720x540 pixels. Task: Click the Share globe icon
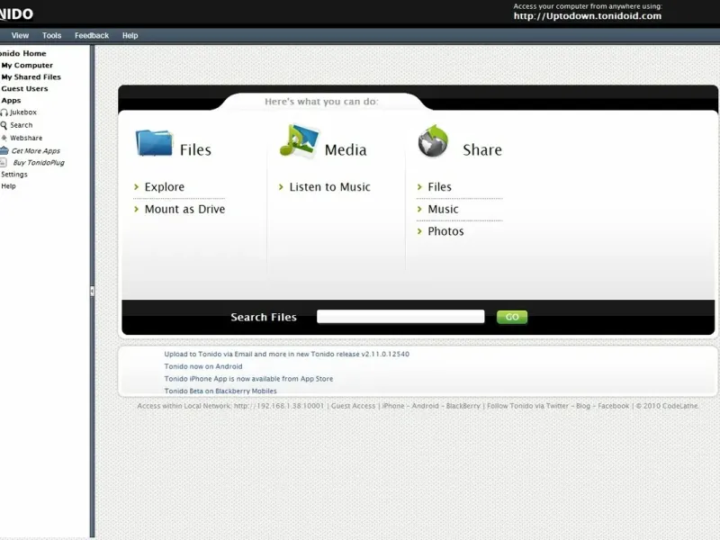(x=433, y=141)
